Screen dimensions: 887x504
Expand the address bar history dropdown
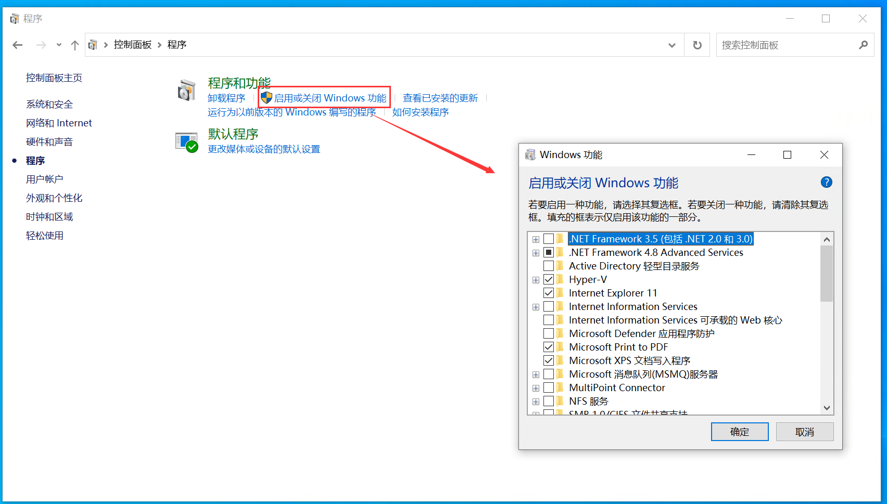[672, 45]
